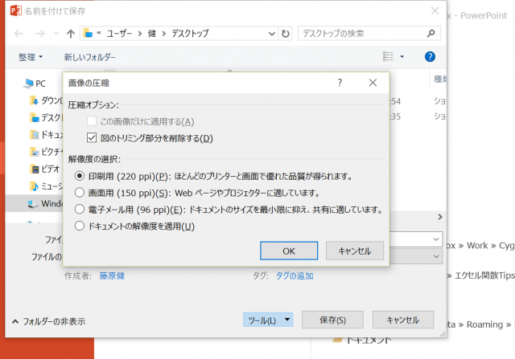Refresh the デスクトップ folder location
This screenshot has width=515, height=359.
tap(285, 34)
